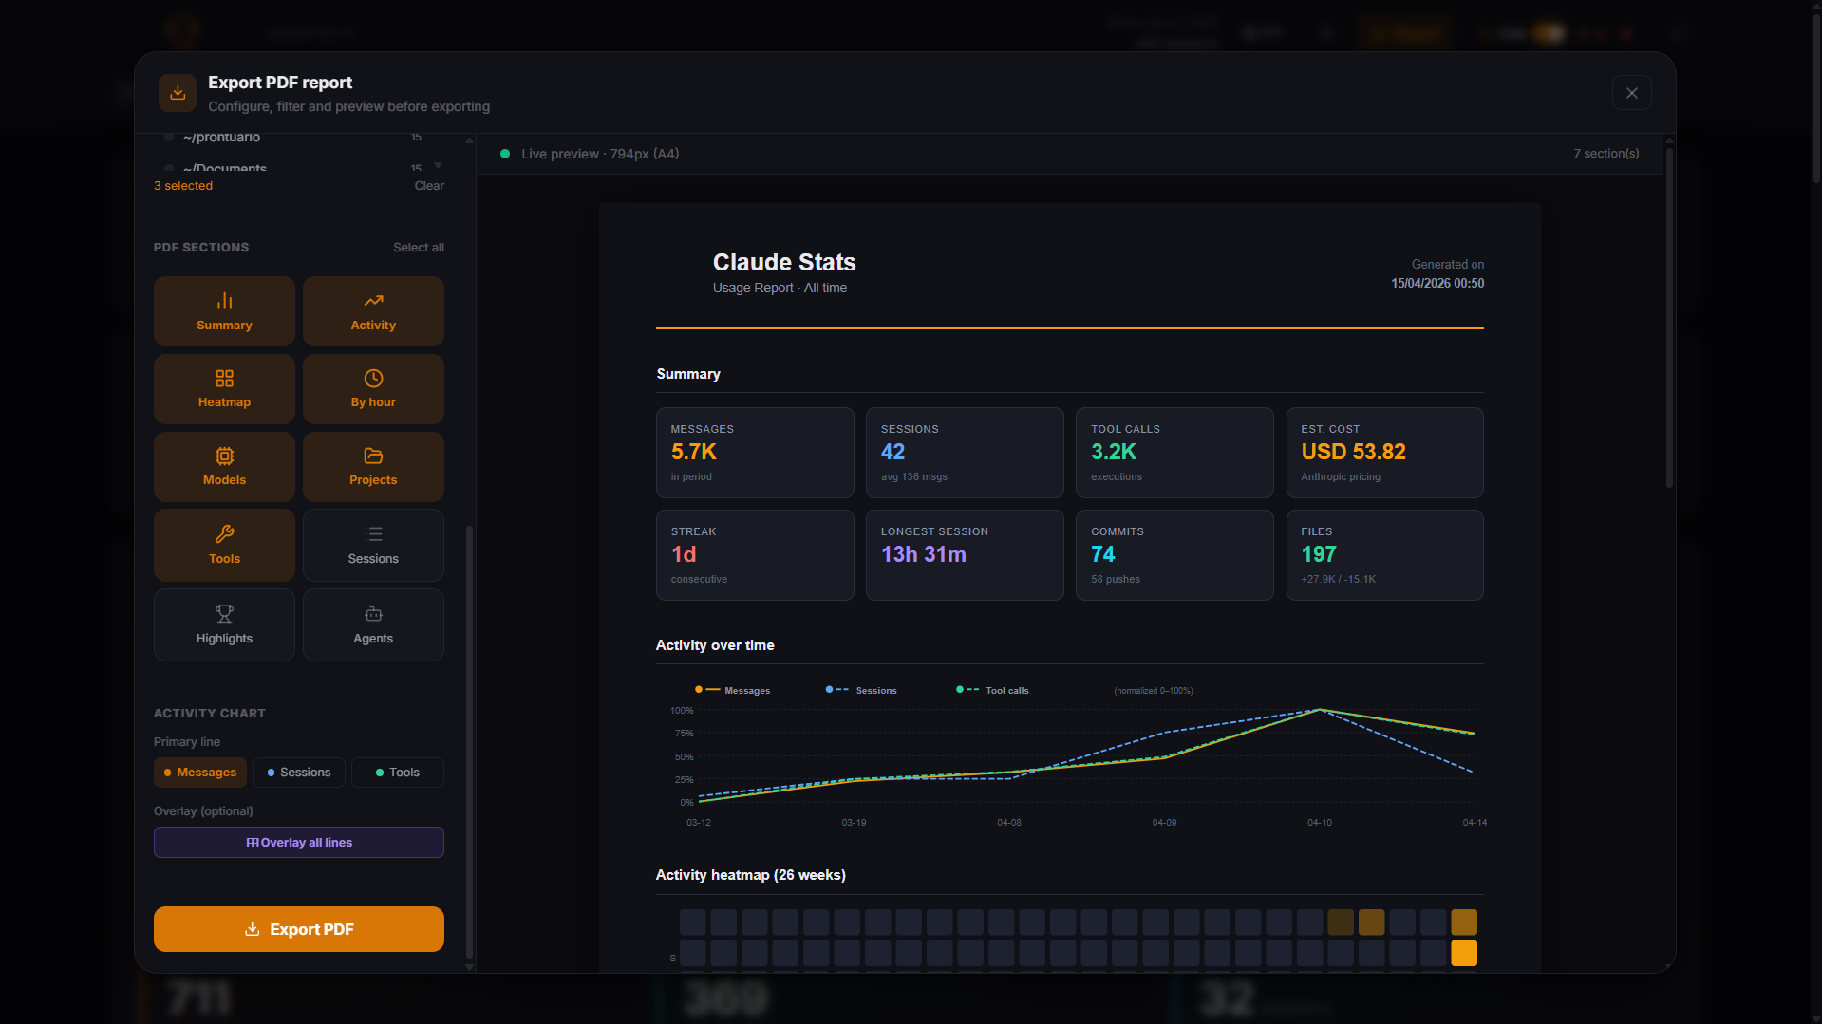
Task: Click the Projects folder icon
Action: point(372,455)
